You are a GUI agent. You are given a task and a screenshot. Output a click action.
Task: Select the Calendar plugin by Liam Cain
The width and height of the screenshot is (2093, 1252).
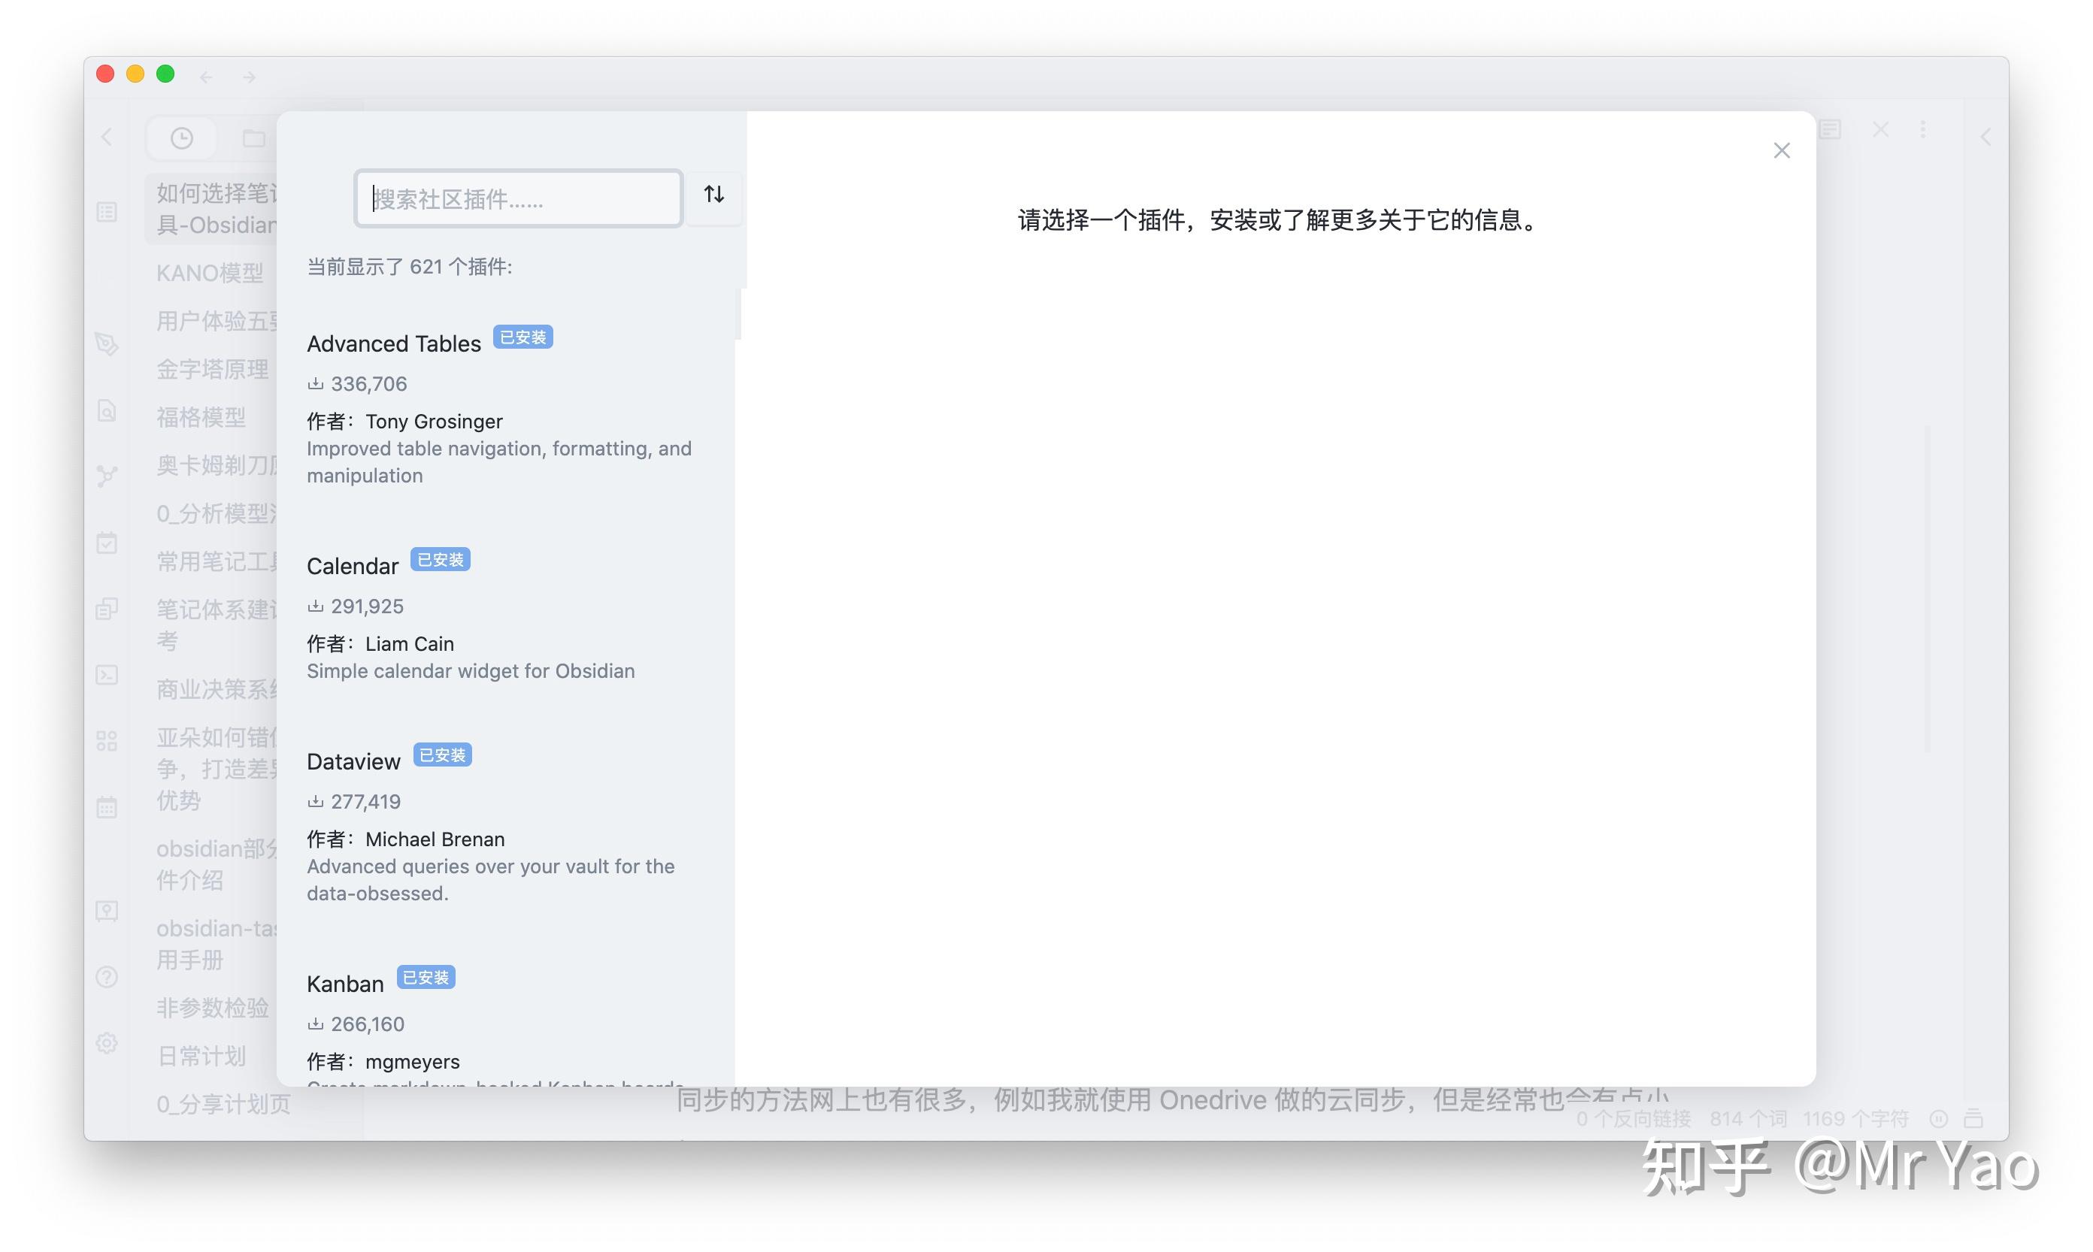[x=352, y=566]
